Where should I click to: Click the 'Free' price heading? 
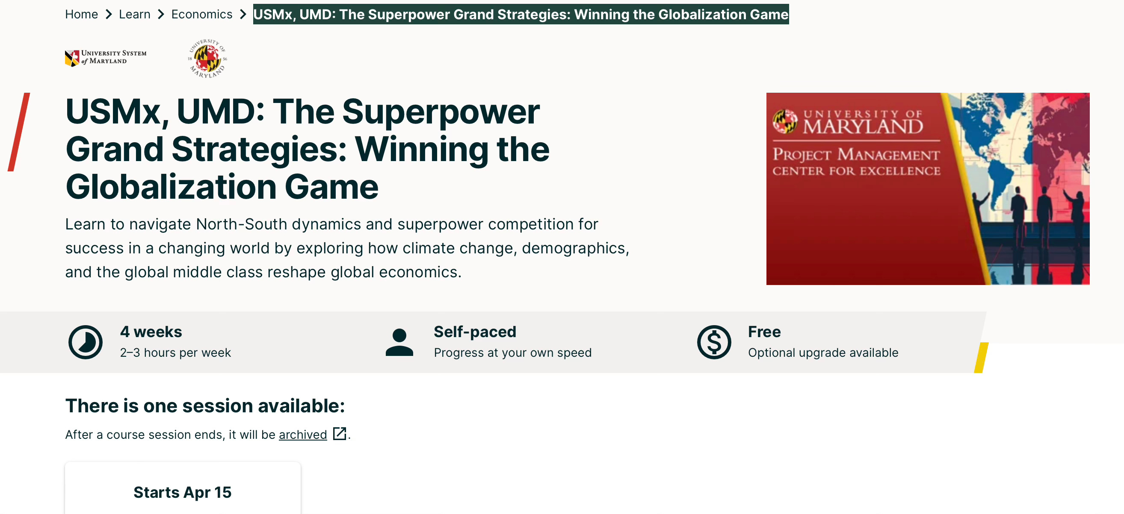click(x=764, y=332)
